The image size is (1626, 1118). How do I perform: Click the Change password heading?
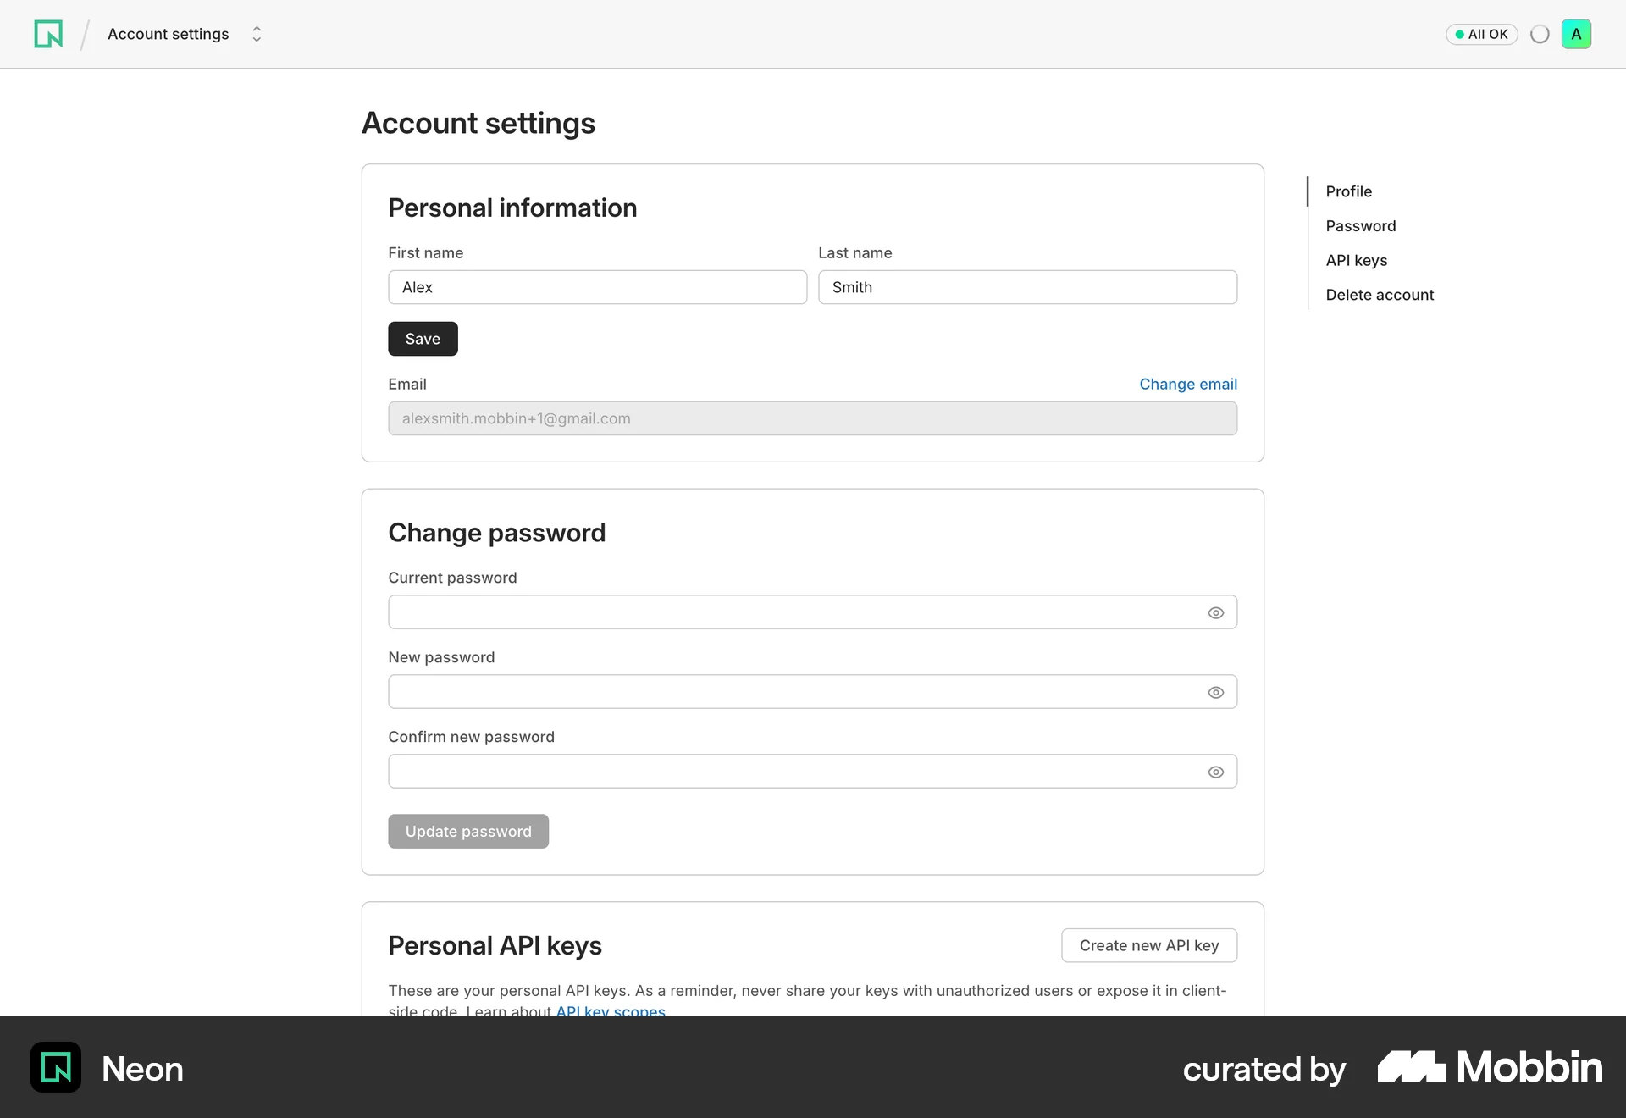click(x=496, y=532)
